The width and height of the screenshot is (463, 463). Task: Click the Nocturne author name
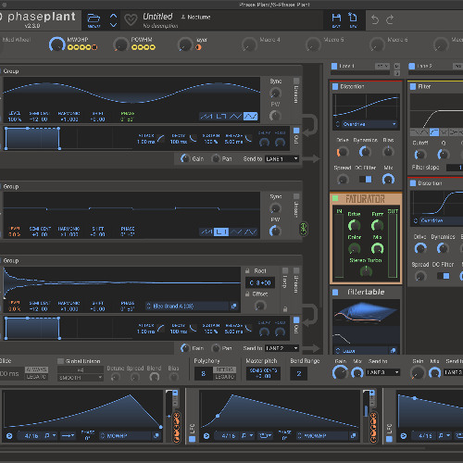coord(199,17)
